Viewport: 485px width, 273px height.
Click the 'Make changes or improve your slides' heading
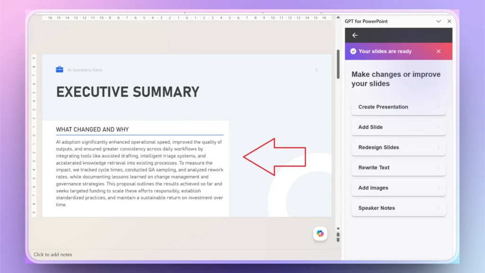pyautogui.click(x=396, y=79)
